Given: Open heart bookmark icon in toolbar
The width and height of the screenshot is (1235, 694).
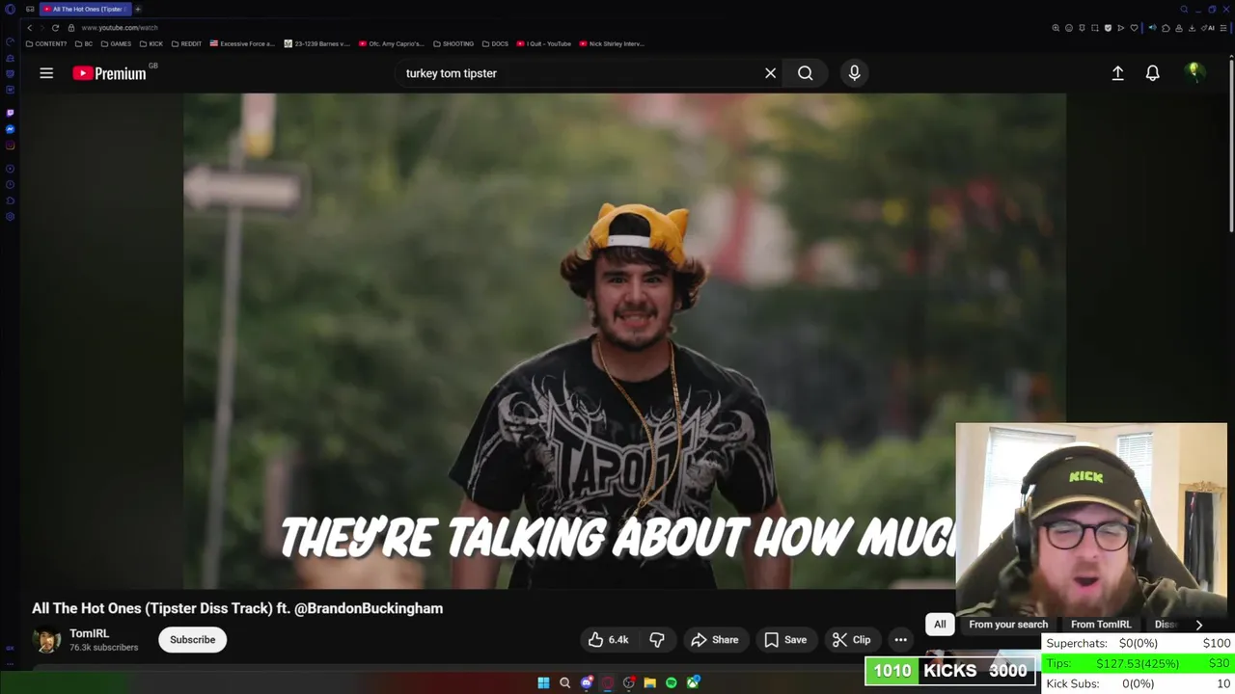Looking at the screenshot, I should (x=1134, y=28).
